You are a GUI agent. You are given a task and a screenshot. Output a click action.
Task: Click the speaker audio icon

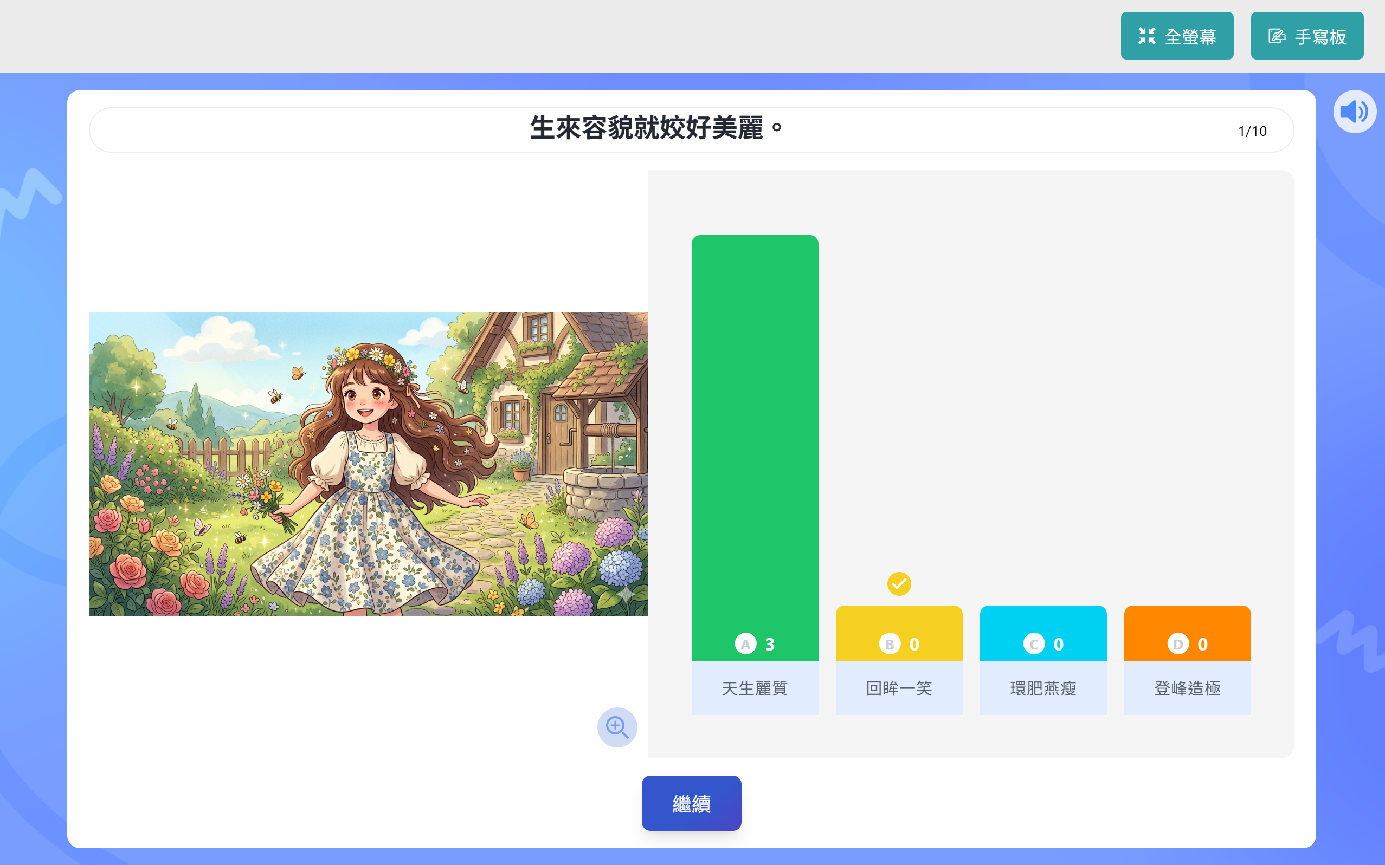(x=1354, y=112)
